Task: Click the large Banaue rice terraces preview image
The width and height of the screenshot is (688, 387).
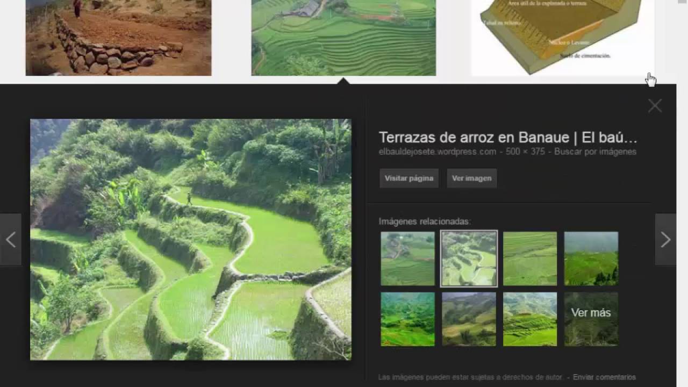Action: coord(191,239)
